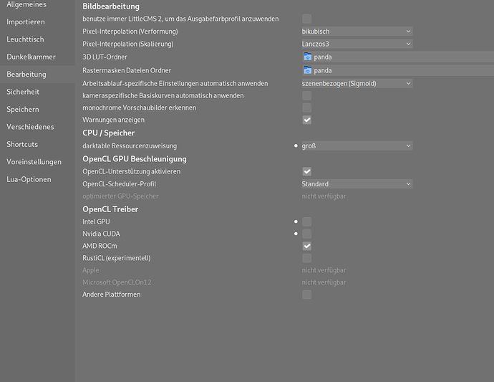This screenshot has height=382, width=494.
Task: Expand the OpenCL-Scheduler-Profil Standard dropdown
Action: (357, 184)
